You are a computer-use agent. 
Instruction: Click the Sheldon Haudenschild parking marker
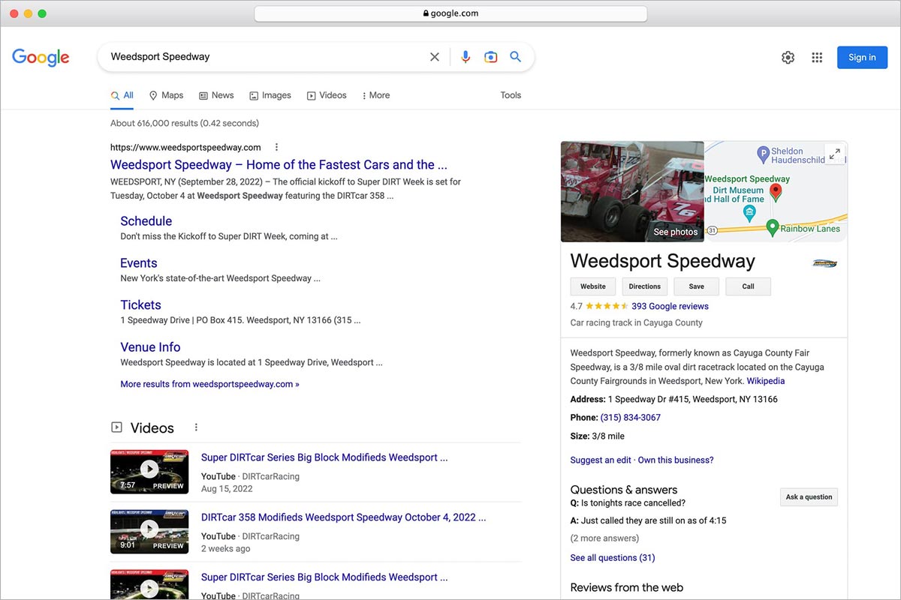(x=763, y=155)
